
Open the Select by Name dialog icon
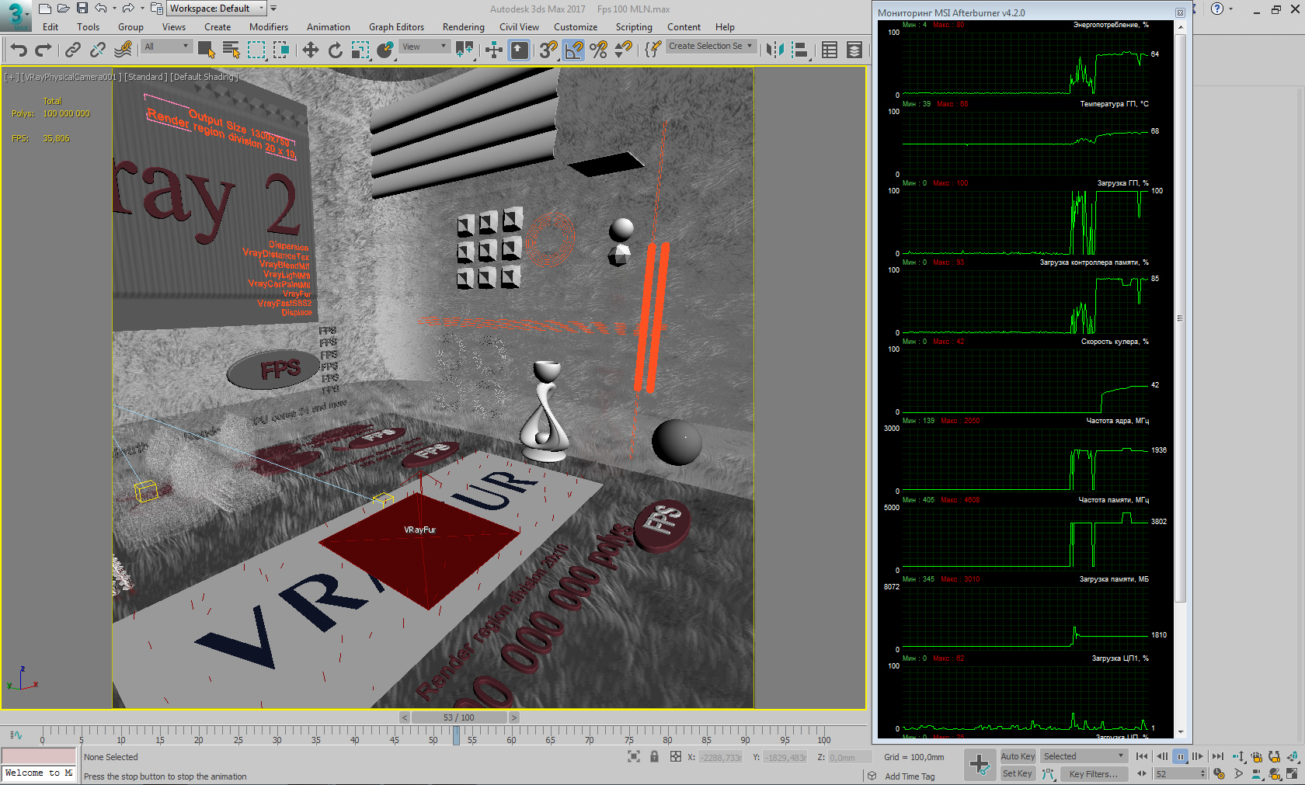[x=231, y=50]
